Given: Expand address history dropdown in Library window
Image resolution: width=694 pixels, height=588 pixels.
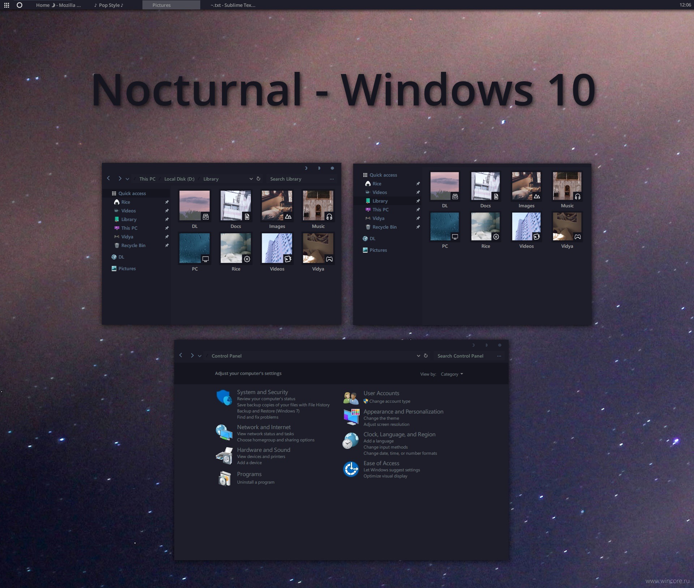Looking at the screenshot, I should point(251,179).
